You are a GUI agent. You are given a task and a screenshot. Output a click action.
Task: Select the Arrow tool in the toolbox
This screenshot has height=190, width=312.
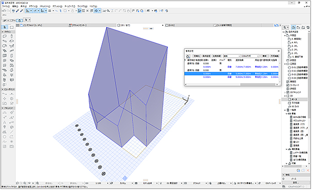click(5, 27)
